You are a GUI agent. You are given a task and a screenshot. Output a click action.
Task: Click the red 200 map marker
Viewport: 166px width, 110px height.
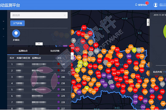(x=83, y=42)
